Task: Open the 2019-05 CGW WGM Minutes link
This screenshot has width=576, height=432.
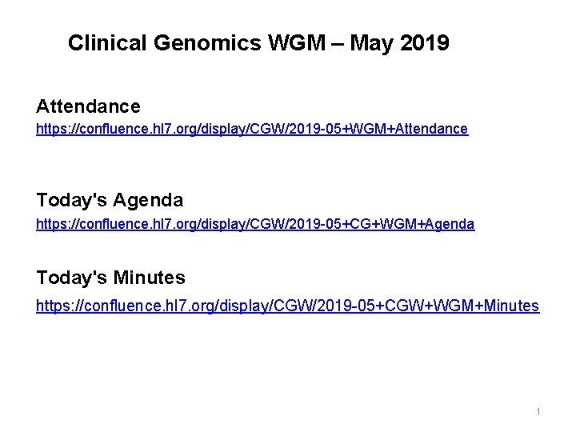Action: [x=287, y=306]
